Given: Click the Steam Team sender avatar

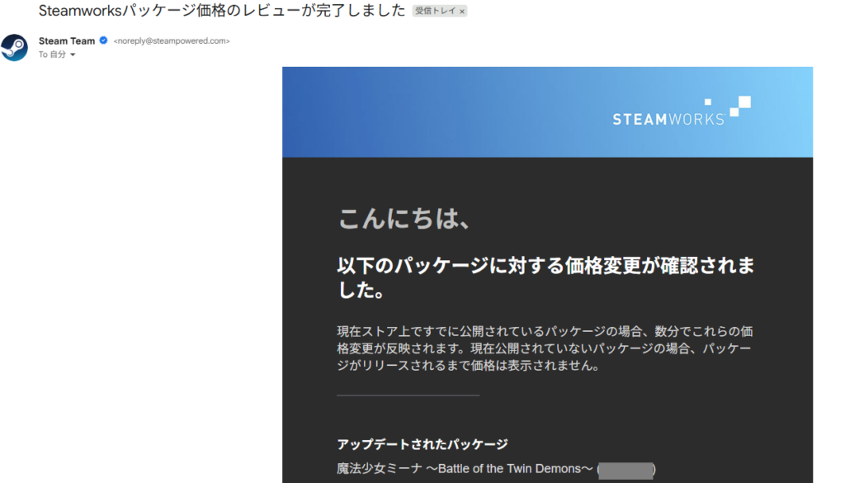Looking at the screenshot, I should pos(15,47).
